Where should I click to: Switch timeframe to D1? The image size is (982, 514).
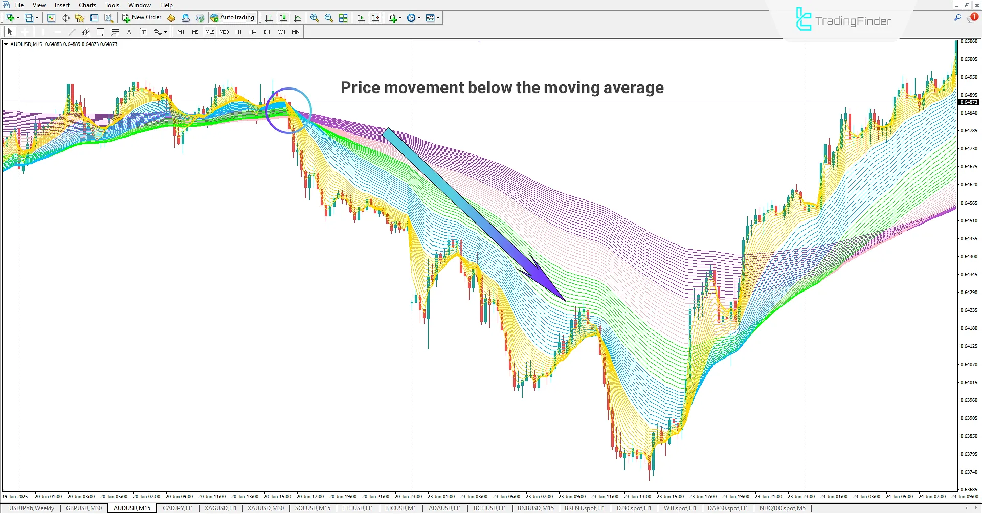[x=266, y=31]
